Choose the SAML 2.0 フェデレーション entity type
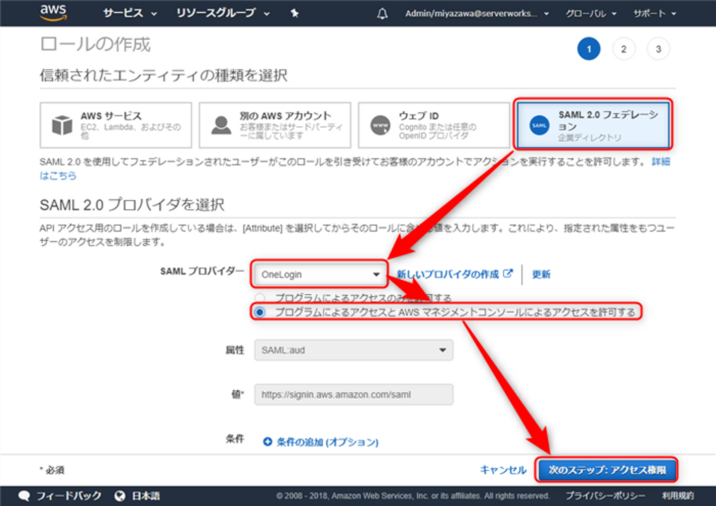716x506 pixels. [x=593, y=125]
